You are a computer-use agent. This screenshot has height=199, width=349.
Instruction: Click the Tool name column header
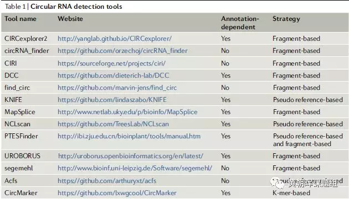(x=20, y=19)
